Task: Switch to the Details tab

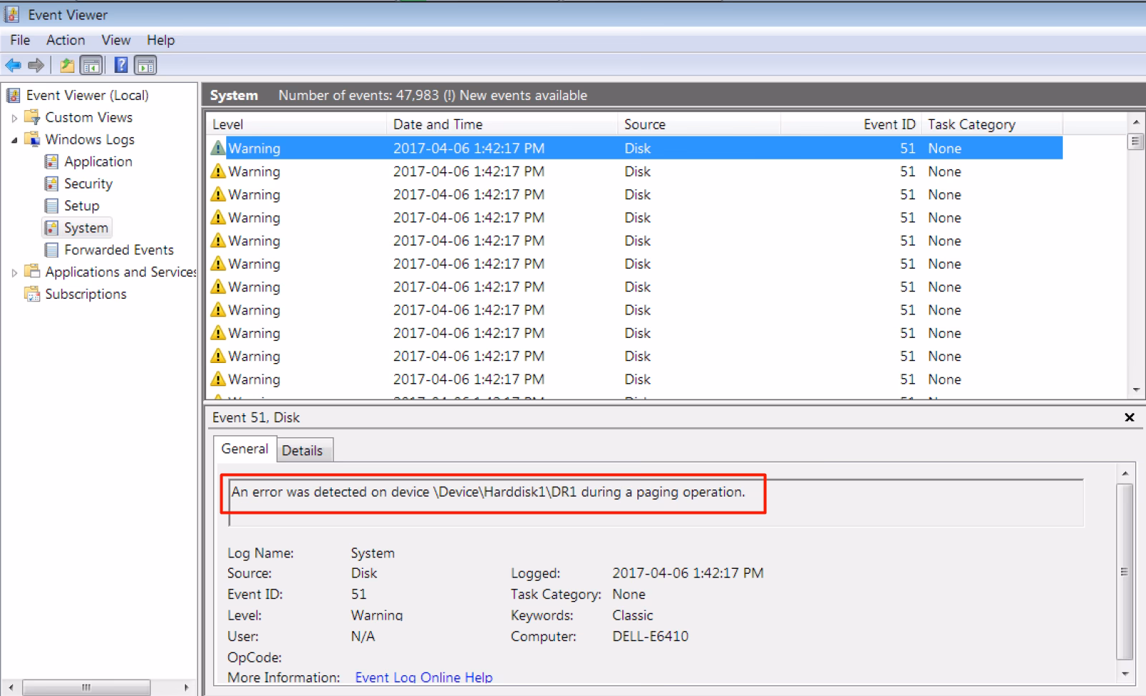Action: coord(304,450)
